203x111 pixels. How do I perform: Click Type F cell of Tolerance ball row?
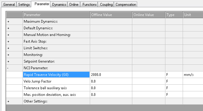tap(174, 88)
